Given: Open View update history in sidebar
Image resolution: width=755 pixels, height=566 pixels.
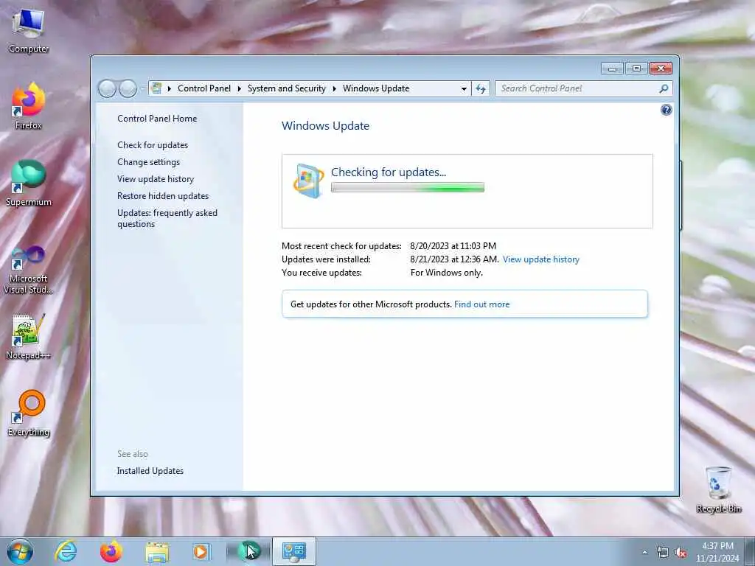Looking at the screenshot, I should click(x=156, y=179).
